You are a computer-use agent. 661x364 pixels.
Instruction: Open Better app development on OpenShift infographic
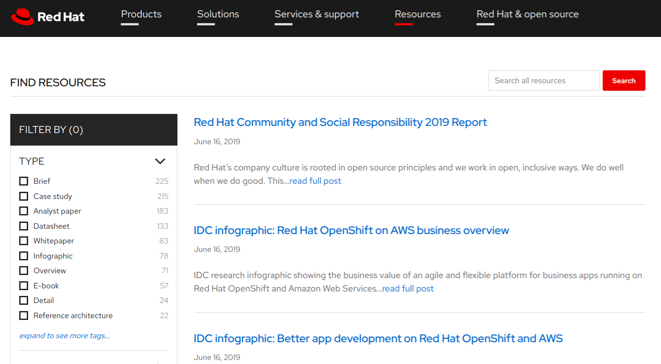378,338
